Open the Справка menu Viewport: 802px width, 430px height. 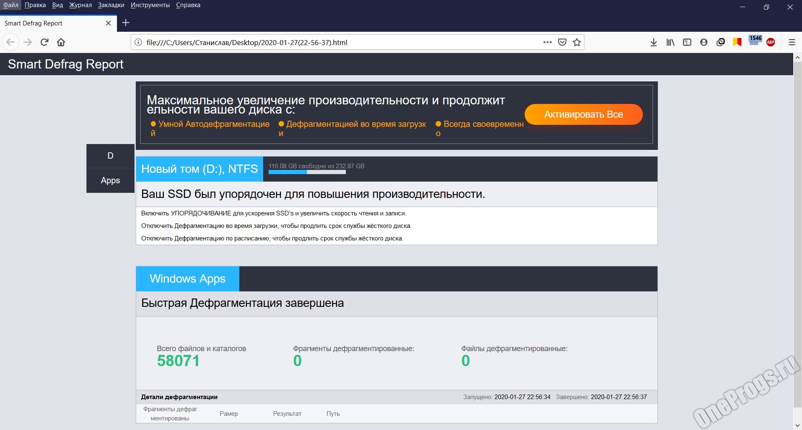[188, 5]
